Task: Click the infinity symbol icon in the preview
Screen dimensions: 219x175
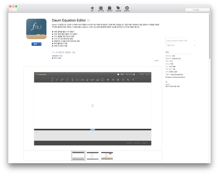Action: tap(113, 80)
